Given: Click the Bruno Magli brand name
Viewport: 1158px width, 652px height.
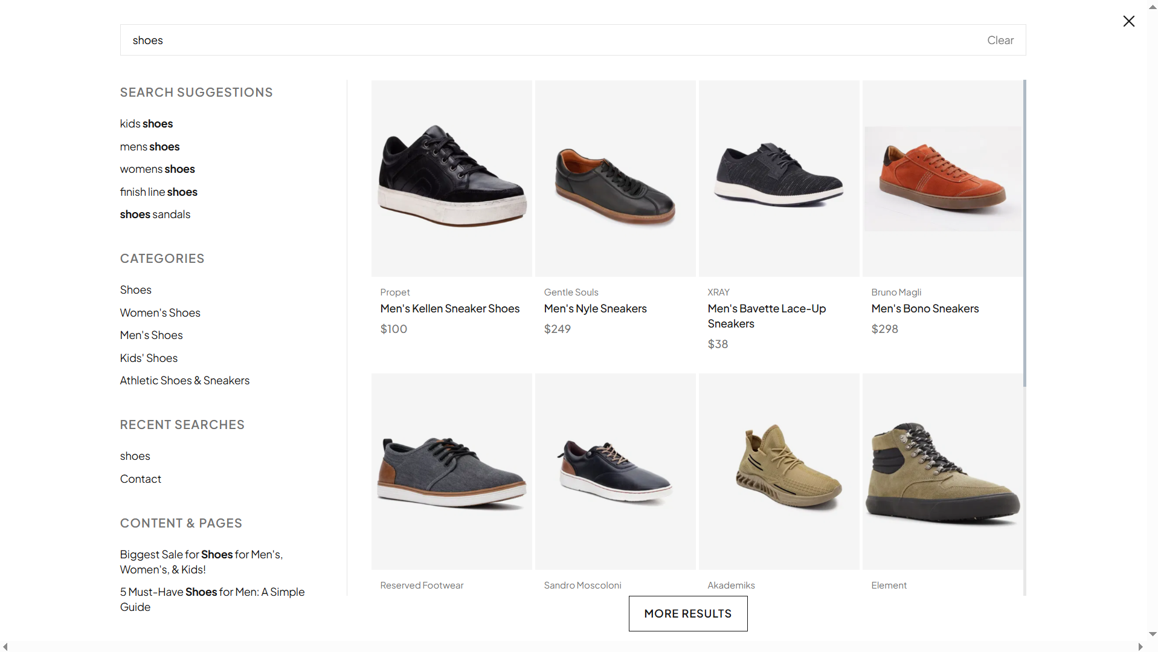Looking at the screenshot, I should [896, 292].
